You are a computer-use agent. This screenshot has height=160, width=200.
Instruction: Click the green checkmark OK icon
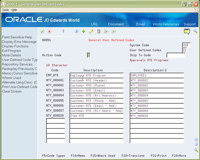[x=42, y=31]
